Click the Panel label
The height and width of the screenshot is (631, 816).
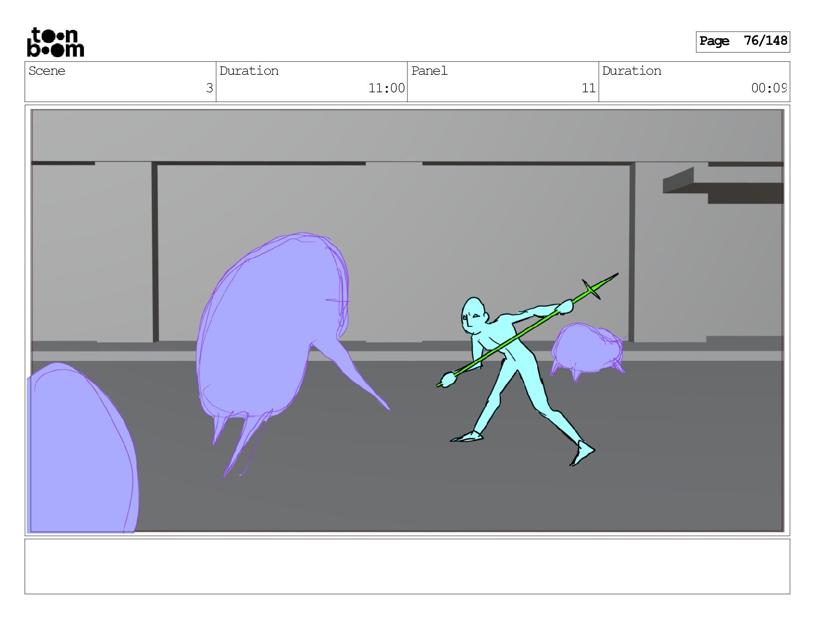(x=429, y=71)
